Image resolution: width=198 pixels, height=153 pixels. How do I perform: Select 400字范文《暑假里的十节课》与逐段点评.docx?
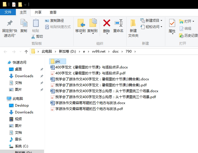pyautogui.click(x=89, y=67)
